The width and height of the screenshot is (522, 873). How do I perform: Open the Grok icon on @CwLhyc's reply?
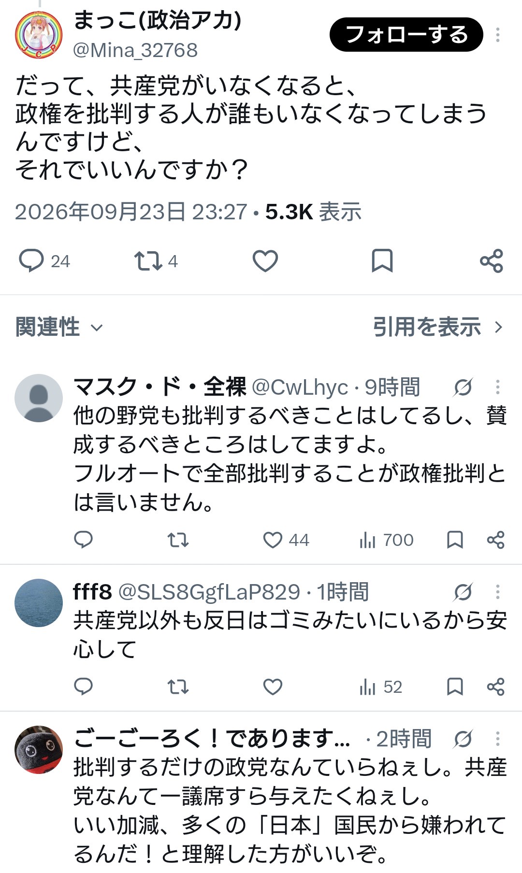(463, 387)
